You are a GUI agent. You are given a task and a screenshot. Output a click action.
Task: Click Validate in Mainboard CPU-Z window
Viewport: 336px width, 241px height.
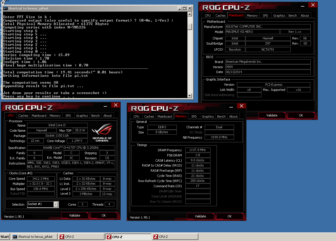[272, 115]
